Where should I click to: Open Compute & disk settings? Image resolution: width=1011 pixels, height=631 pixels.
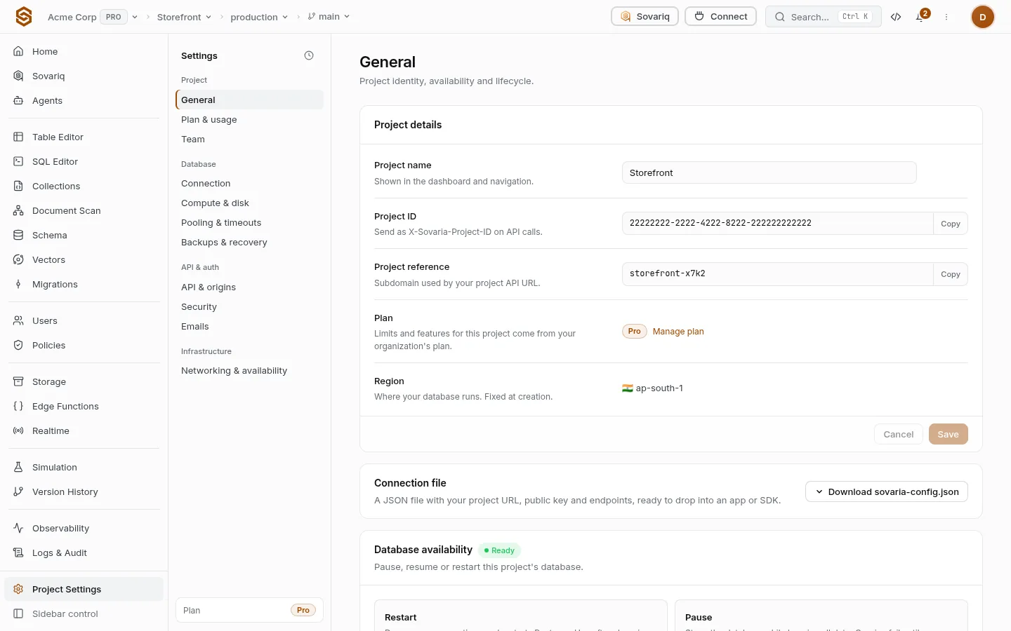[x=249, y=203]
